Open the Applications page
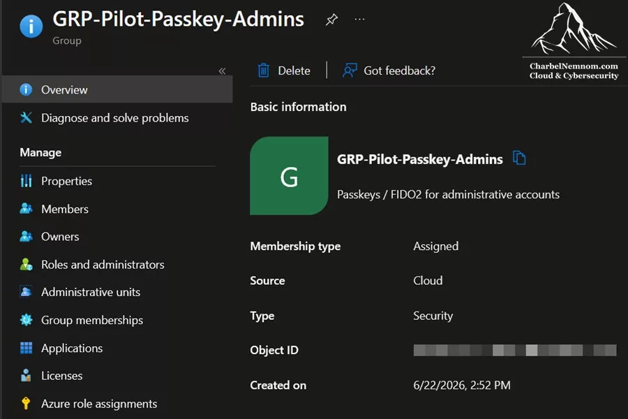This screenshot has height=419, width=628. [72, 348]
